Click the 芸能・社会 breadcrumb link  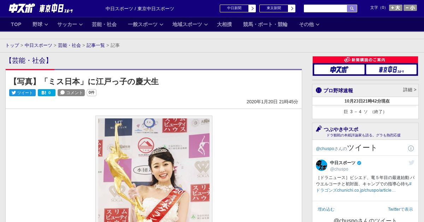pyautogui.click(x=69, y=45)
